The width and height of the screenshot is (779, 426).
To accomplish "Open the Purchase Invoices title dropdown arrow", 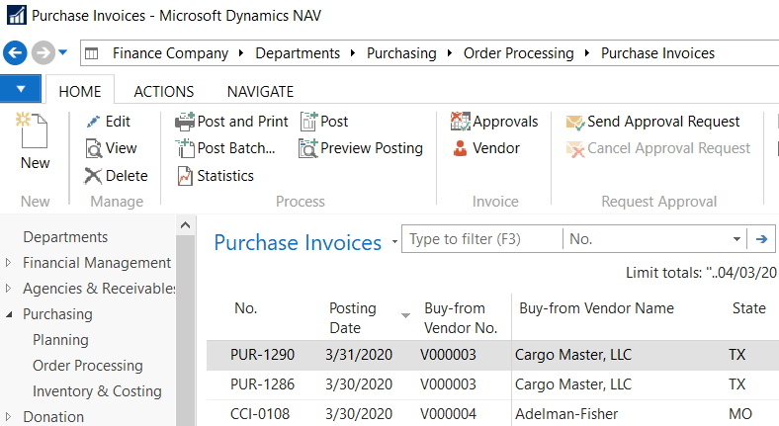I will pyautogui.click(x=394, y=242).
